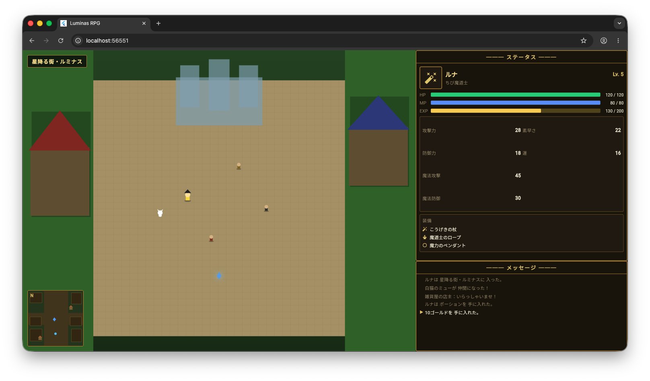This screenshot has width=650, height=381.
Task: Click the ちび魔道士 class label
Action: coord(457,83)
